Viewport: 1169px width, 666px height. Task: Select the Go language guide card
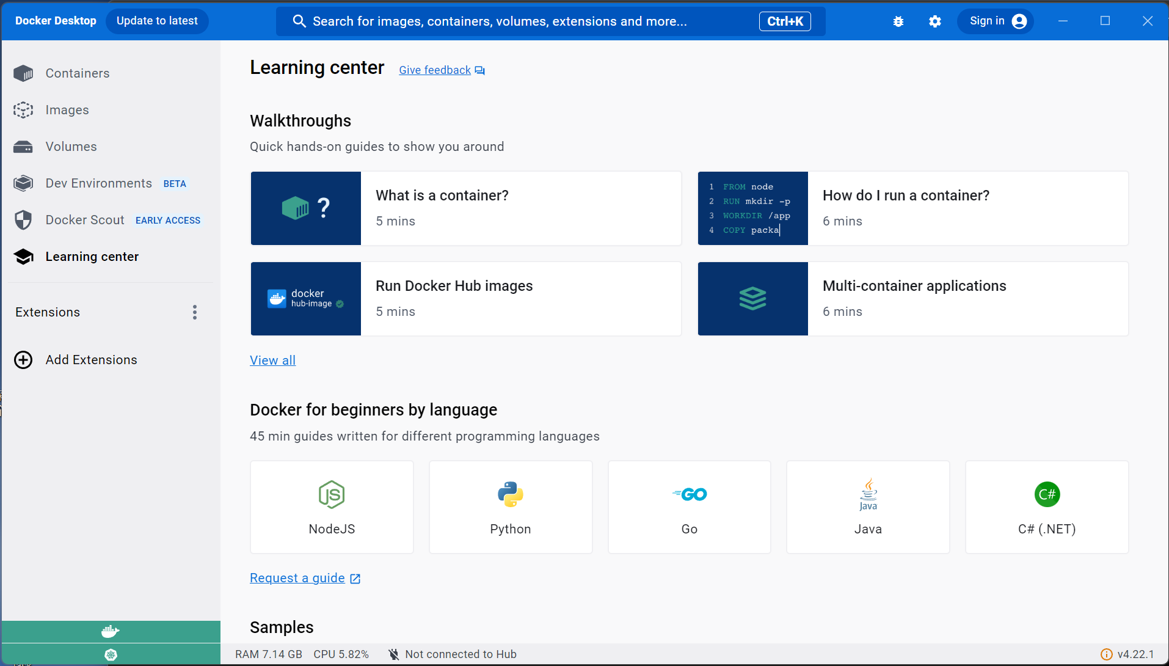point(689,507)
